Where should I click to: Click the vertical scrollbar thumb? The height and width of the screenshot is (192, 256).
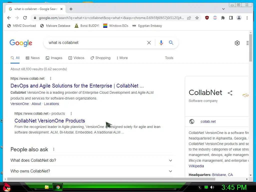[x=250, y=48]
